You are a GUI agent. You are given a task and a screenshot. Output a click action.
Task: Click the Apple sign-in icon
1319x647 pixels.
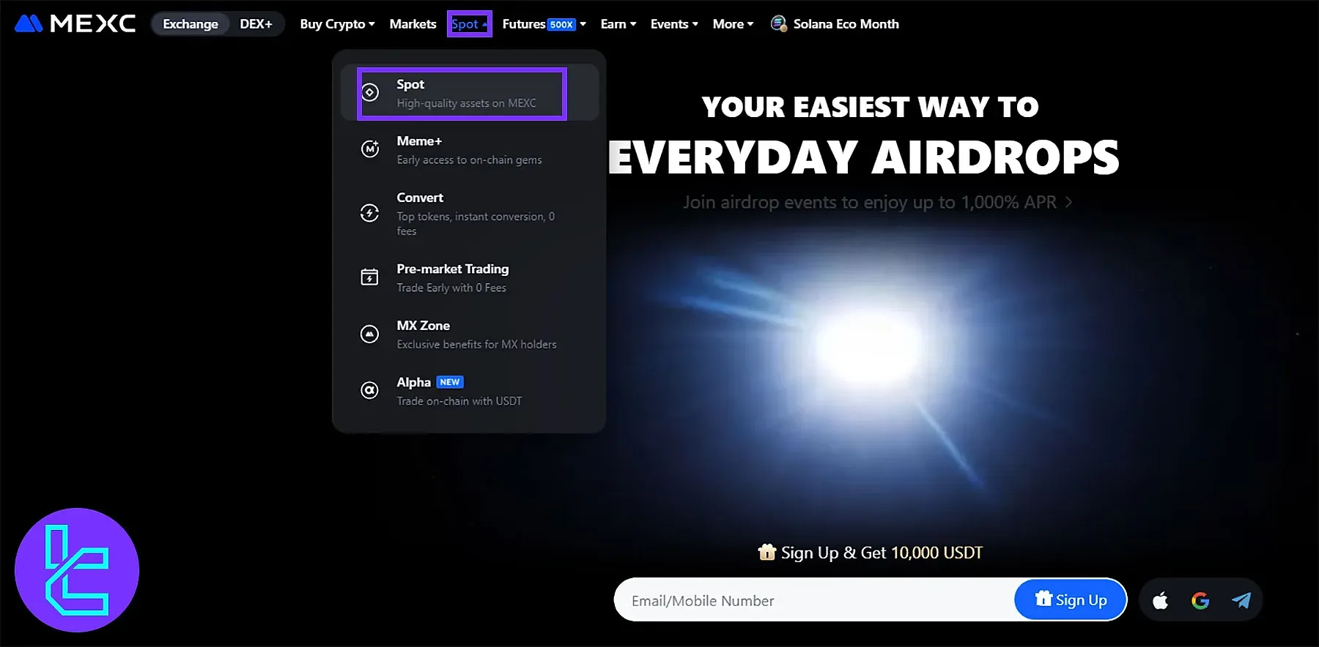pyautogui.click(x=1160, y=601)
